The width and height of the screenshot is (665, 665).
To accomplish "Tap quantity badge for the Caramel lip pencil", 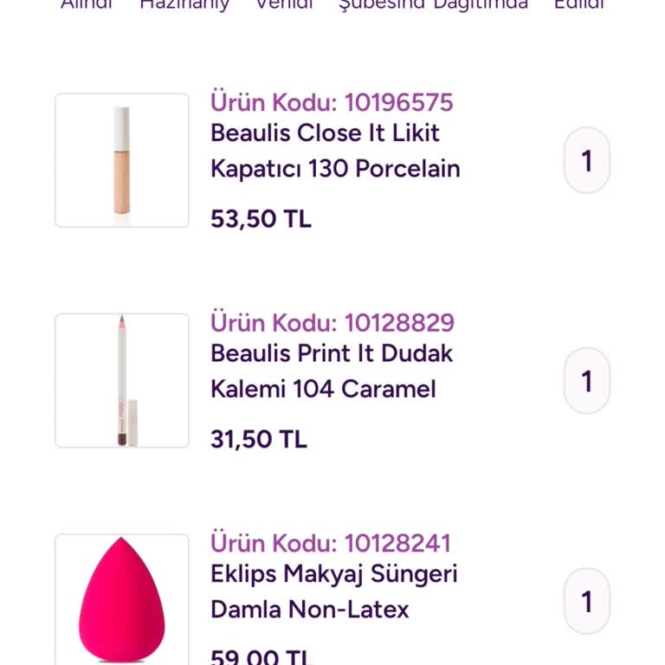I will [x=587, y=380].
